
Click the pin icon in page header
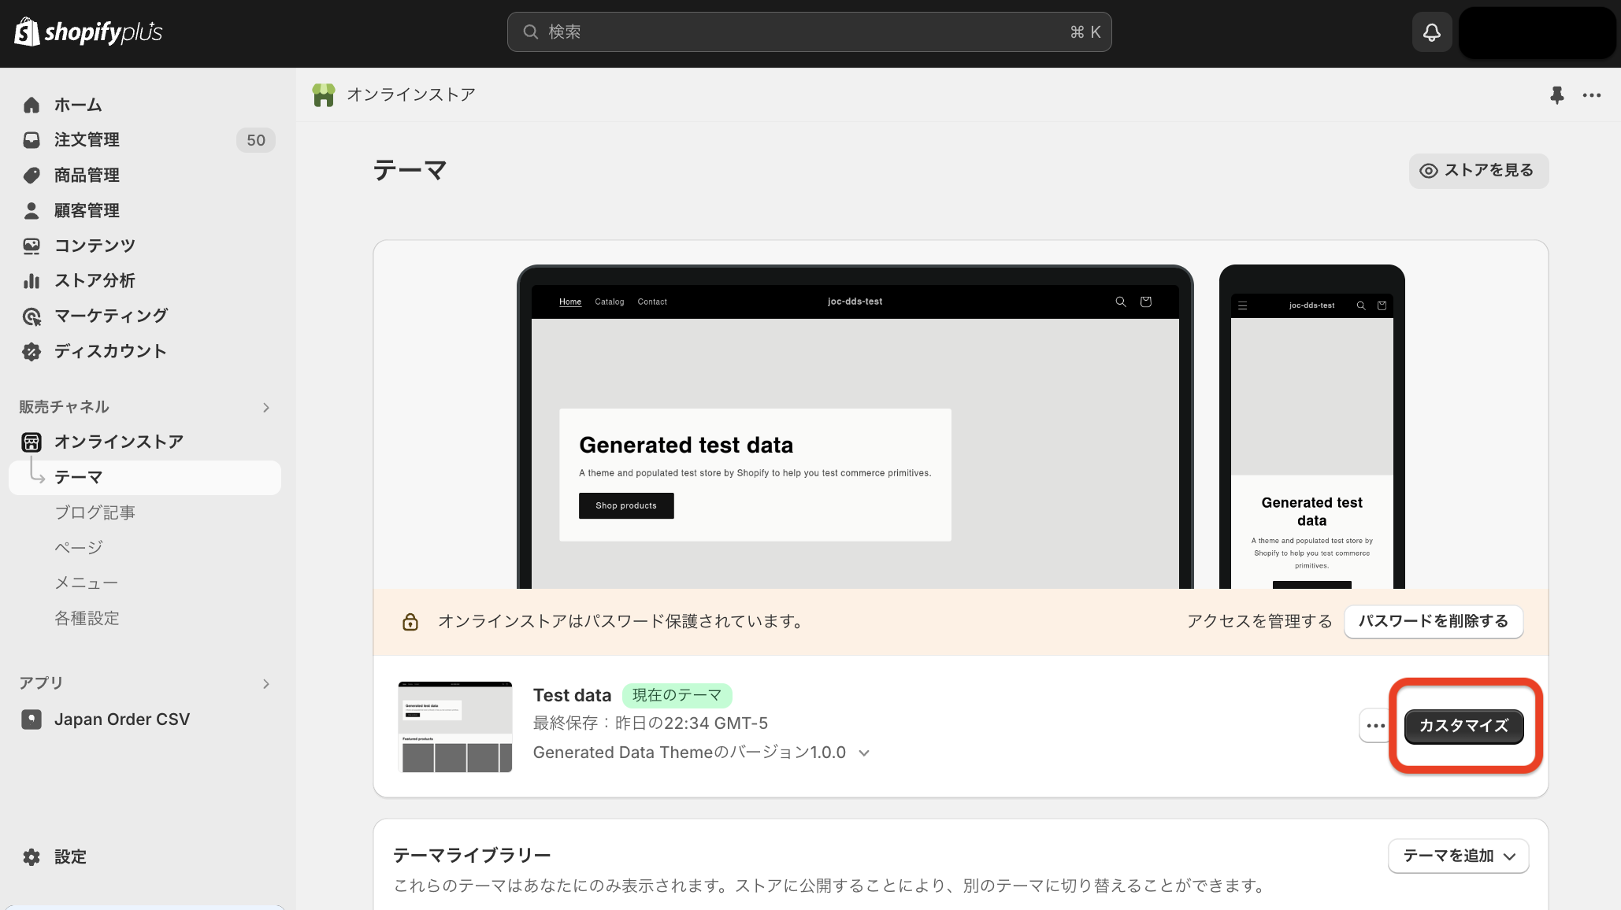click(x=1556, y=95)
